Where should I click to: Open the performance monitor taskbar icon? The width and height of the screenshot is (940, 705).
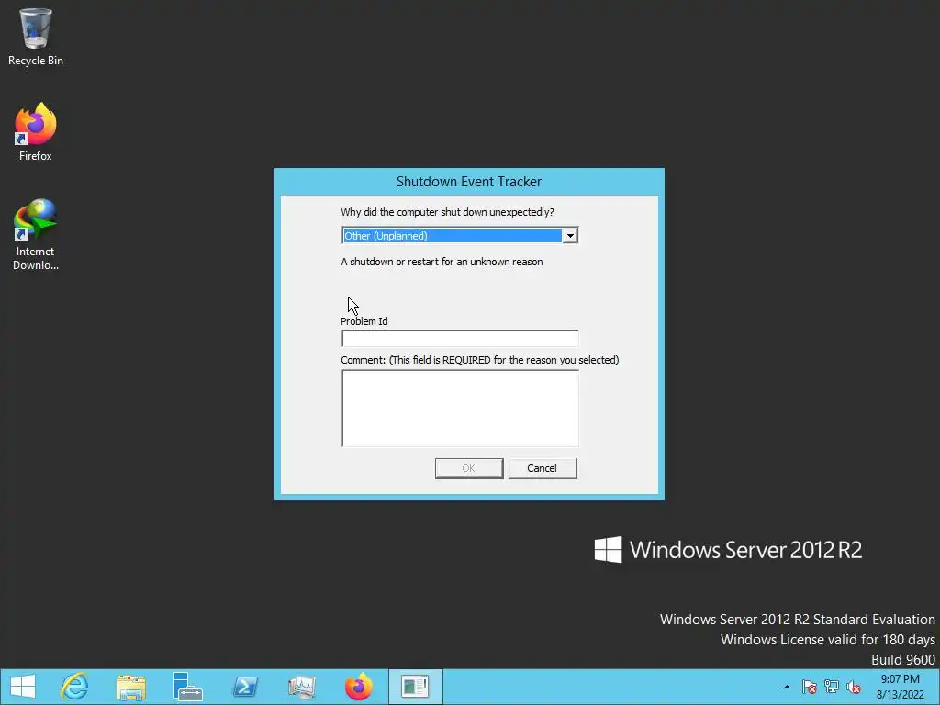point(301,687)
